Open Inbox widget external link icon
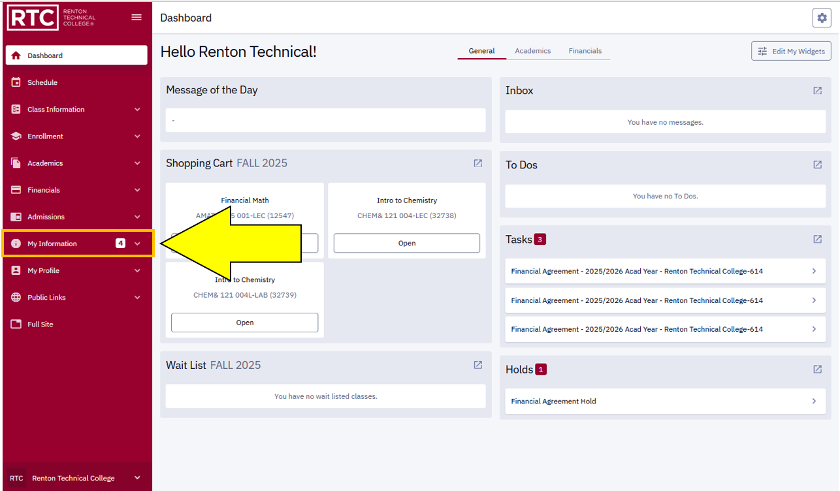 tap(817, 91)
